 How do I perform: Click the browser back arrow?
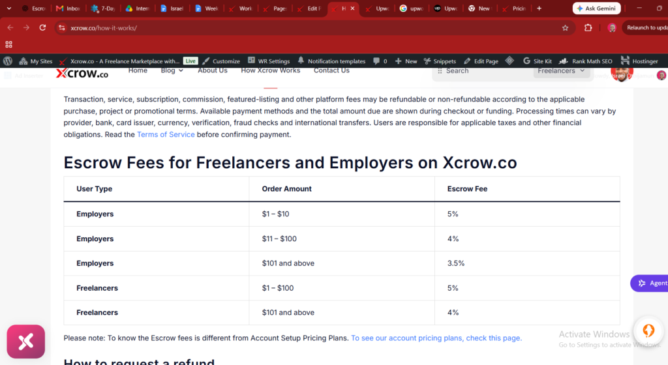click(10, 27)
